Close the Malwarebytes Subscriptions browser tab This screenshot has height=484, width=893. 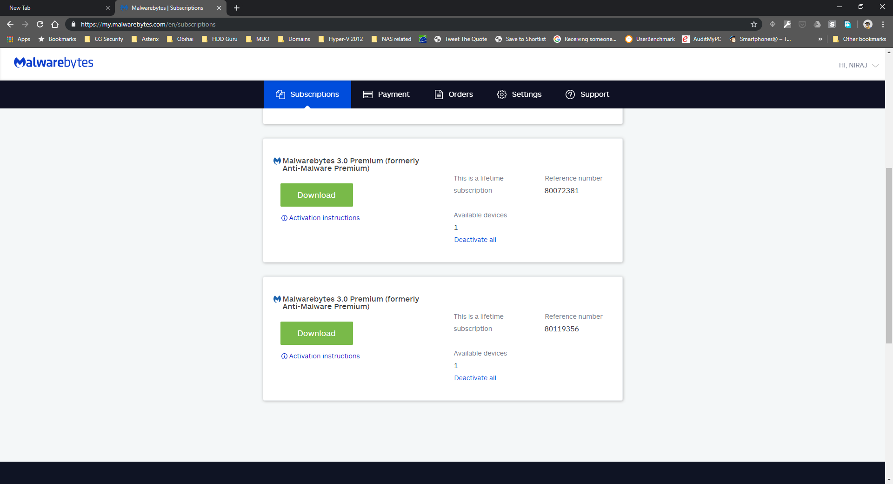(x=219, y=8)
